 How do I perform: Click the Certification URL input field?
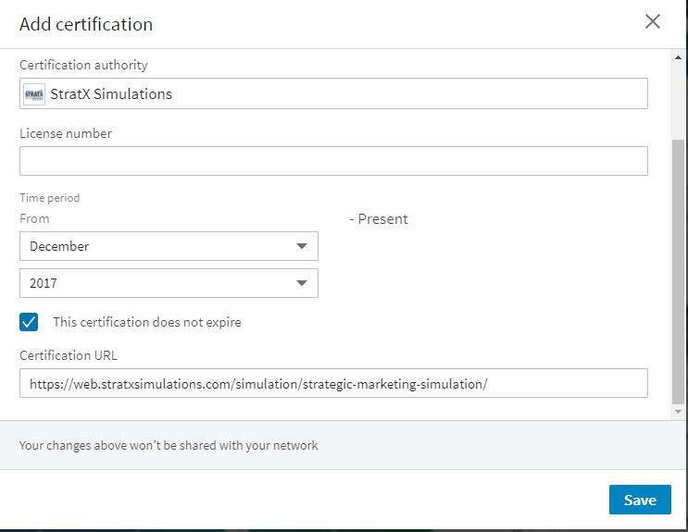pos(333,383)
